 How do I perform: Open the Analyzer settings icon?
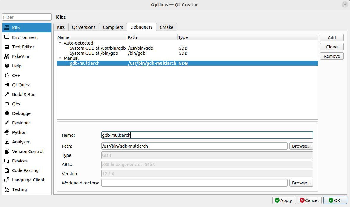pyautogui.click(x=7, y=142)
